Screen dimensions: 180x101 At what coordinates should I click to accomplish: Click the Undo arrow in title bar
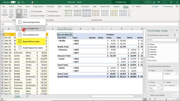pyautogui.click(x=22, y=2)
